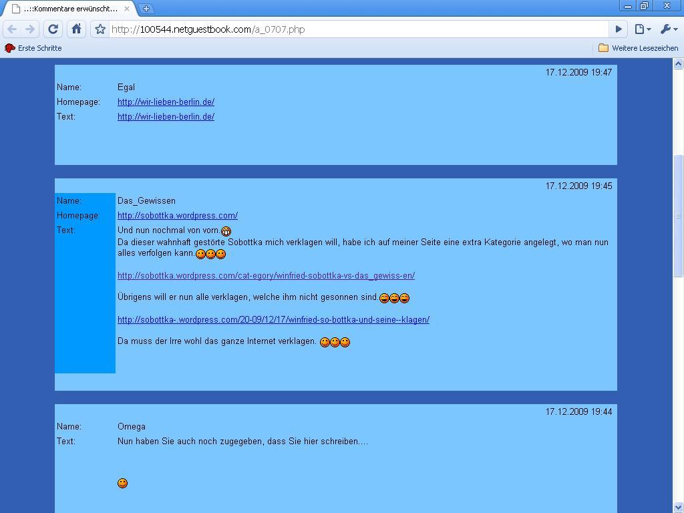Screen dimensions: 684x513
Task: Click the browser Forward arrow button
Action: (x=30, y=29)
